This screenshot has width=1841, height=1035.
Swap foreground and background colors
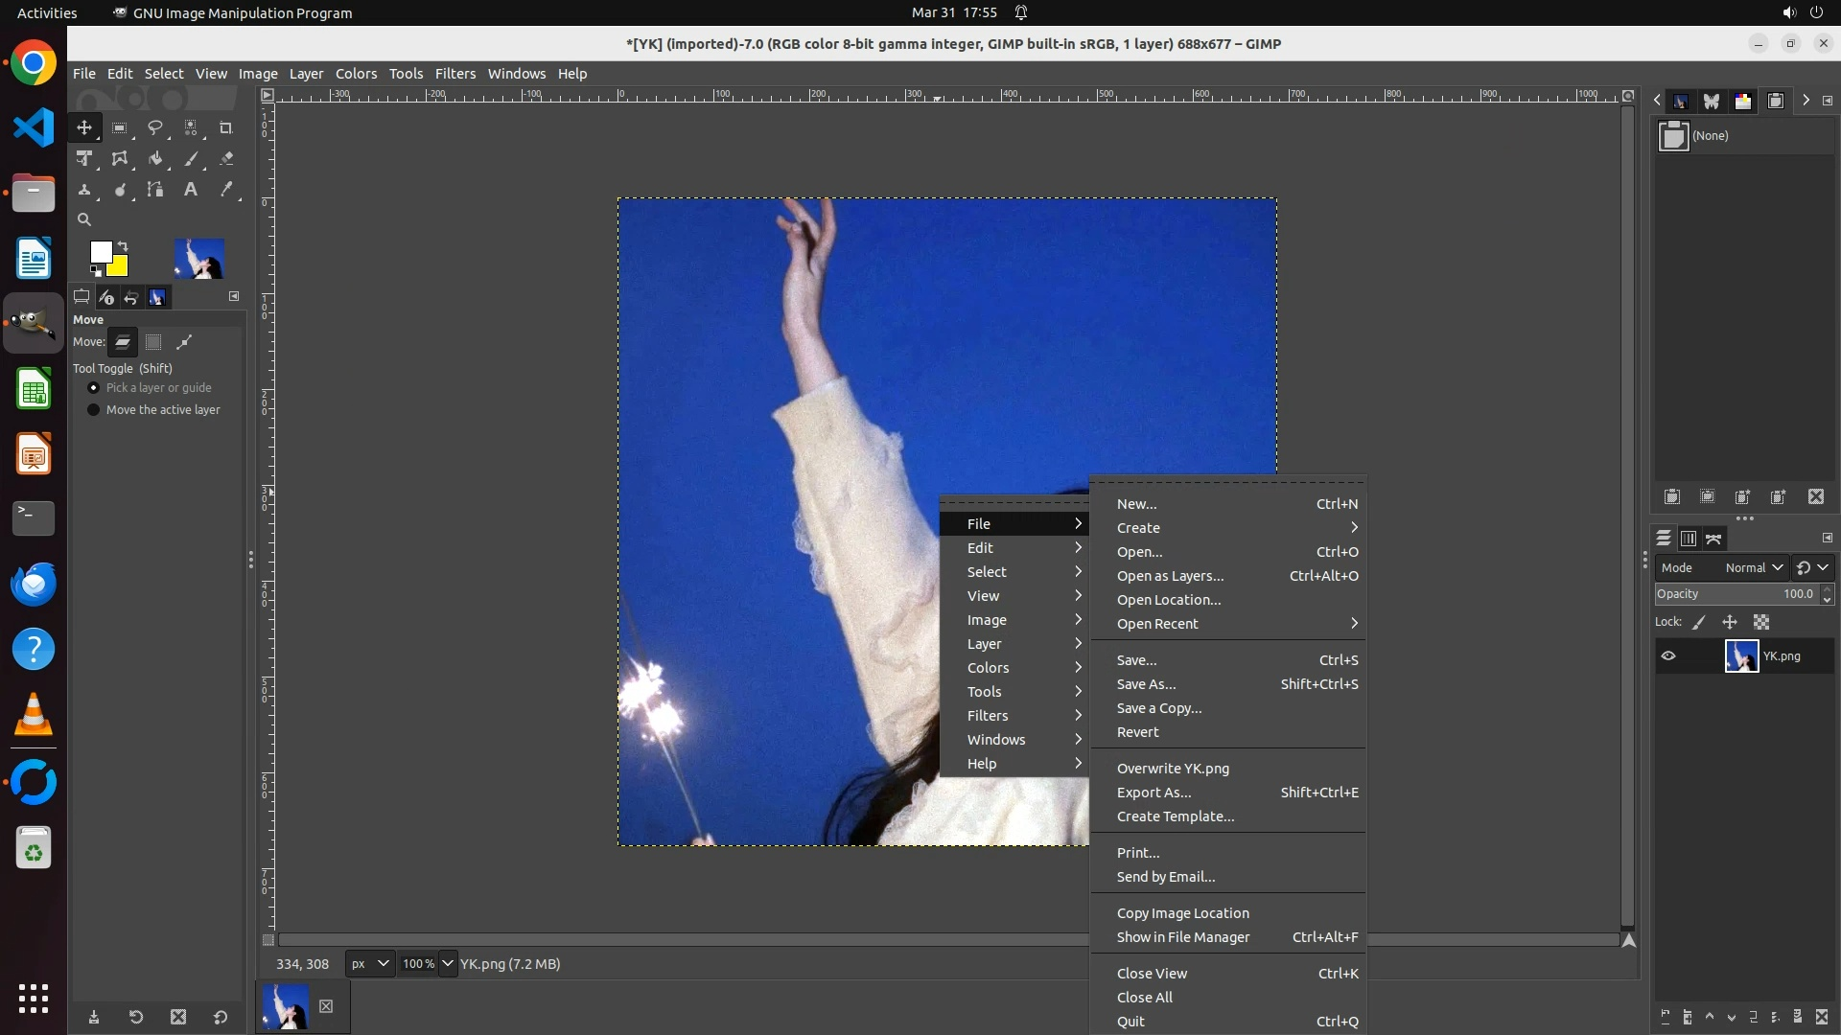pyautogui.click(x=123, y=246)
